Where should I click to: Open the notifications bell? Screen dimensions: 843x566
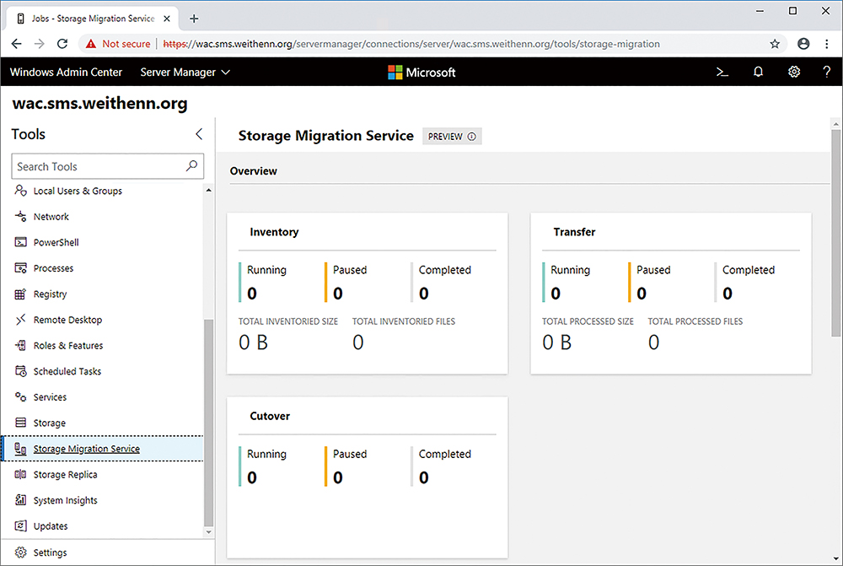(758, 72)
